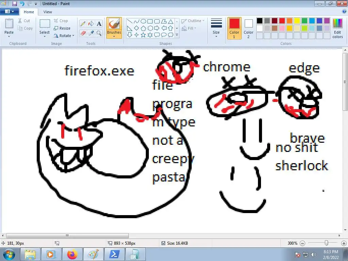Image resolution: width=348 pixels, height=261 pixels.
Task: Open Windows Media Player from taskbar
Action: 51,254
